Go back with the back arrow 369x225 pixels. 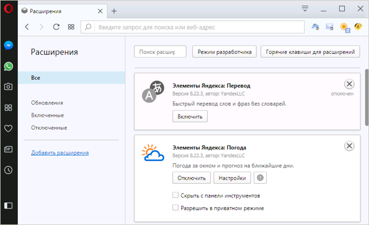(x=27, y=27)
